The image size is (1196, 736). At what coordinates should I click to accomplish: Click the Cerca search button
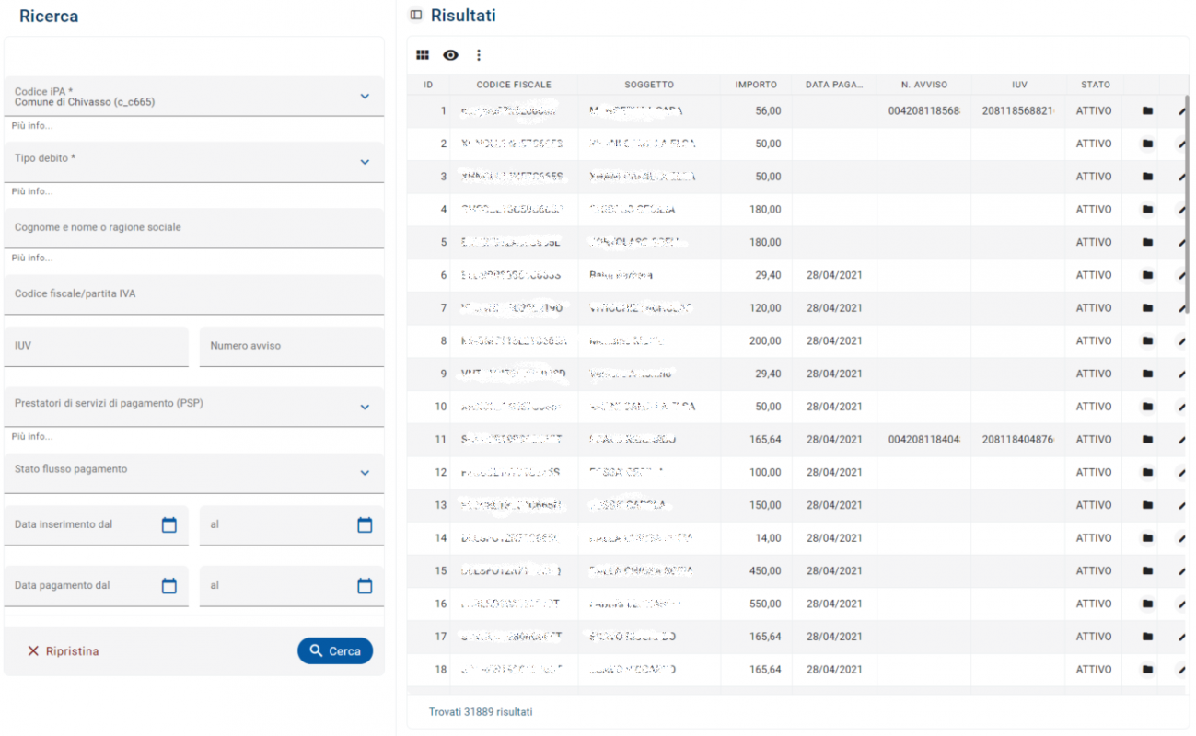click(335, 650)
